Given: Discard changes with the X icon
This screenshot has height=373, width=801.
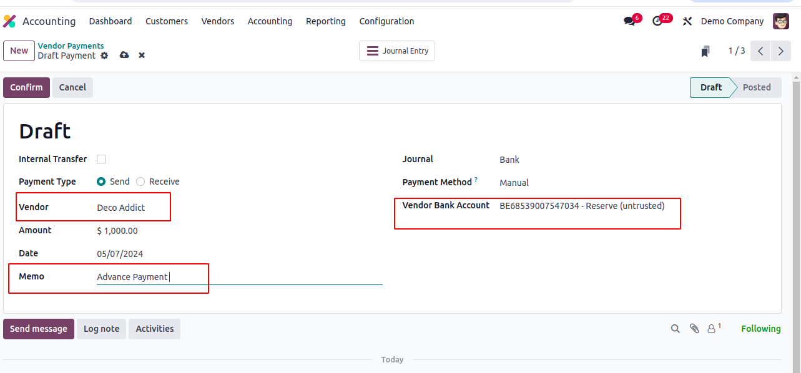Looking at the screenshot, I should point(142,56).
